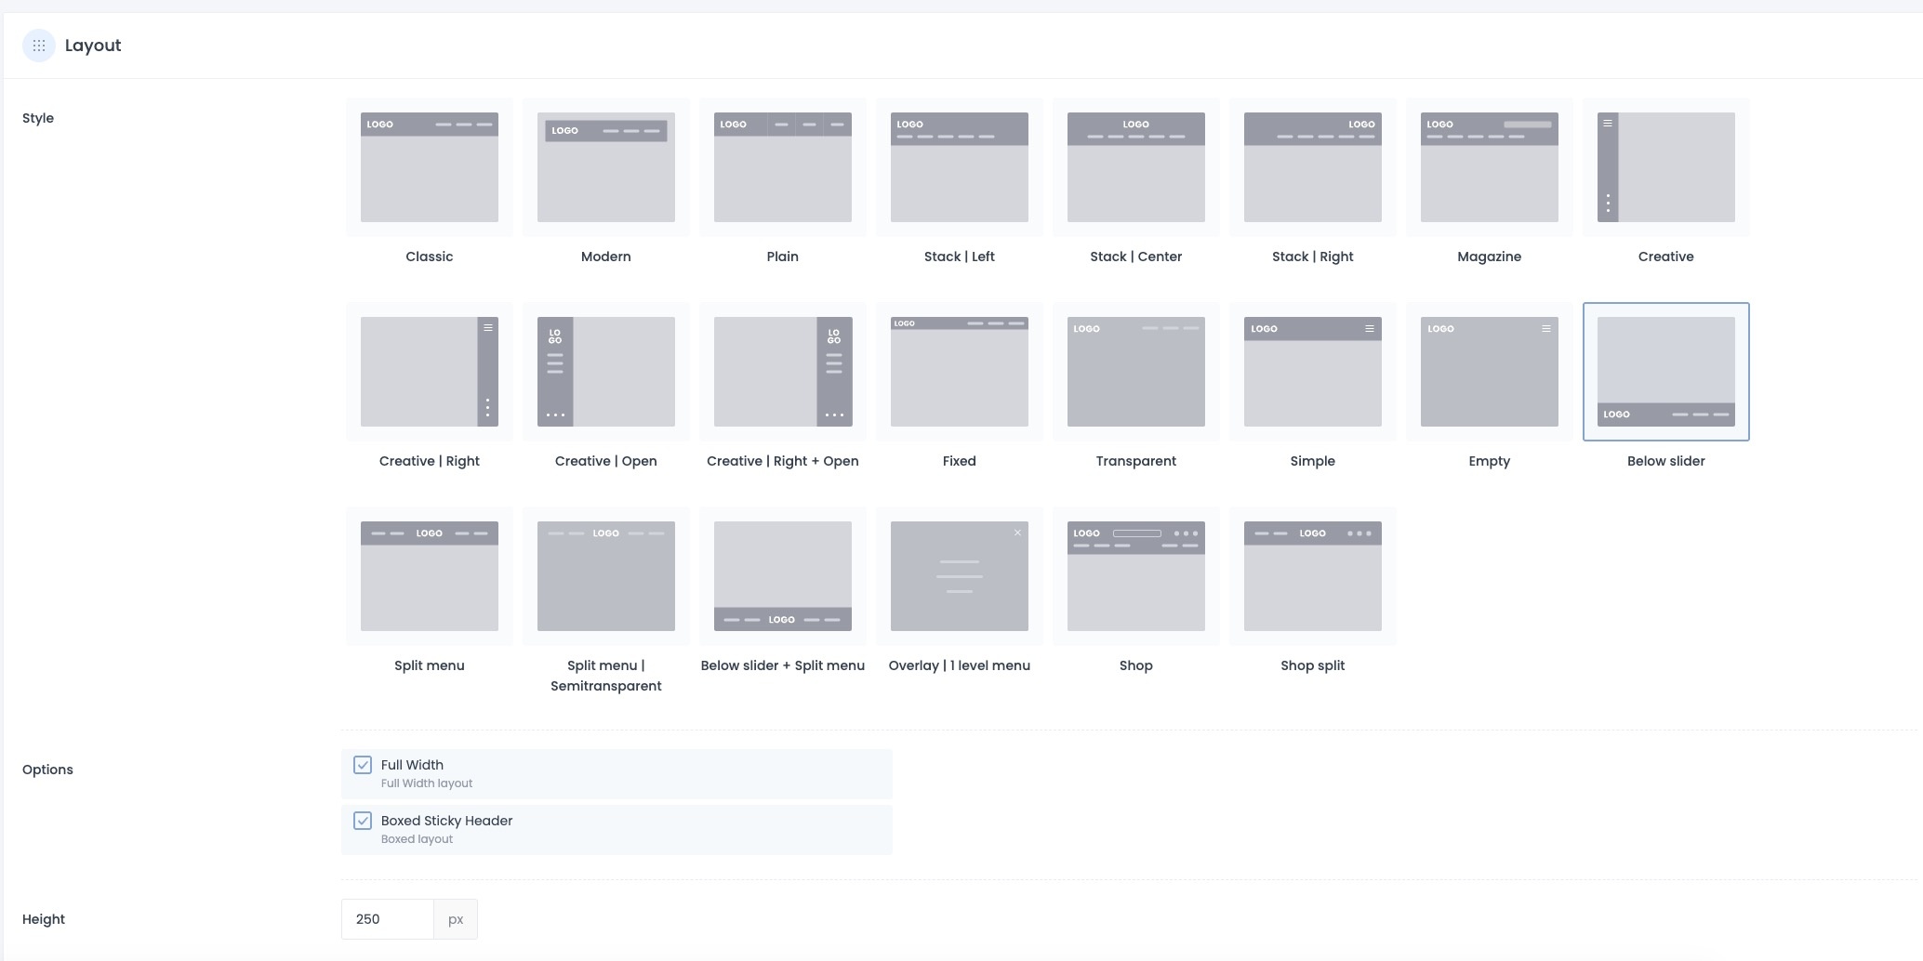
Task: Select the Below slider header thumbnail
Action: tap(1665, 372)
